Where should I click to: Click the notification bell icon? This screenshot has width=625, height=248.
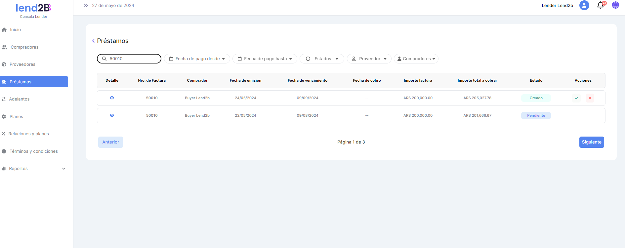pyautogui.click(x=600, y=6)
